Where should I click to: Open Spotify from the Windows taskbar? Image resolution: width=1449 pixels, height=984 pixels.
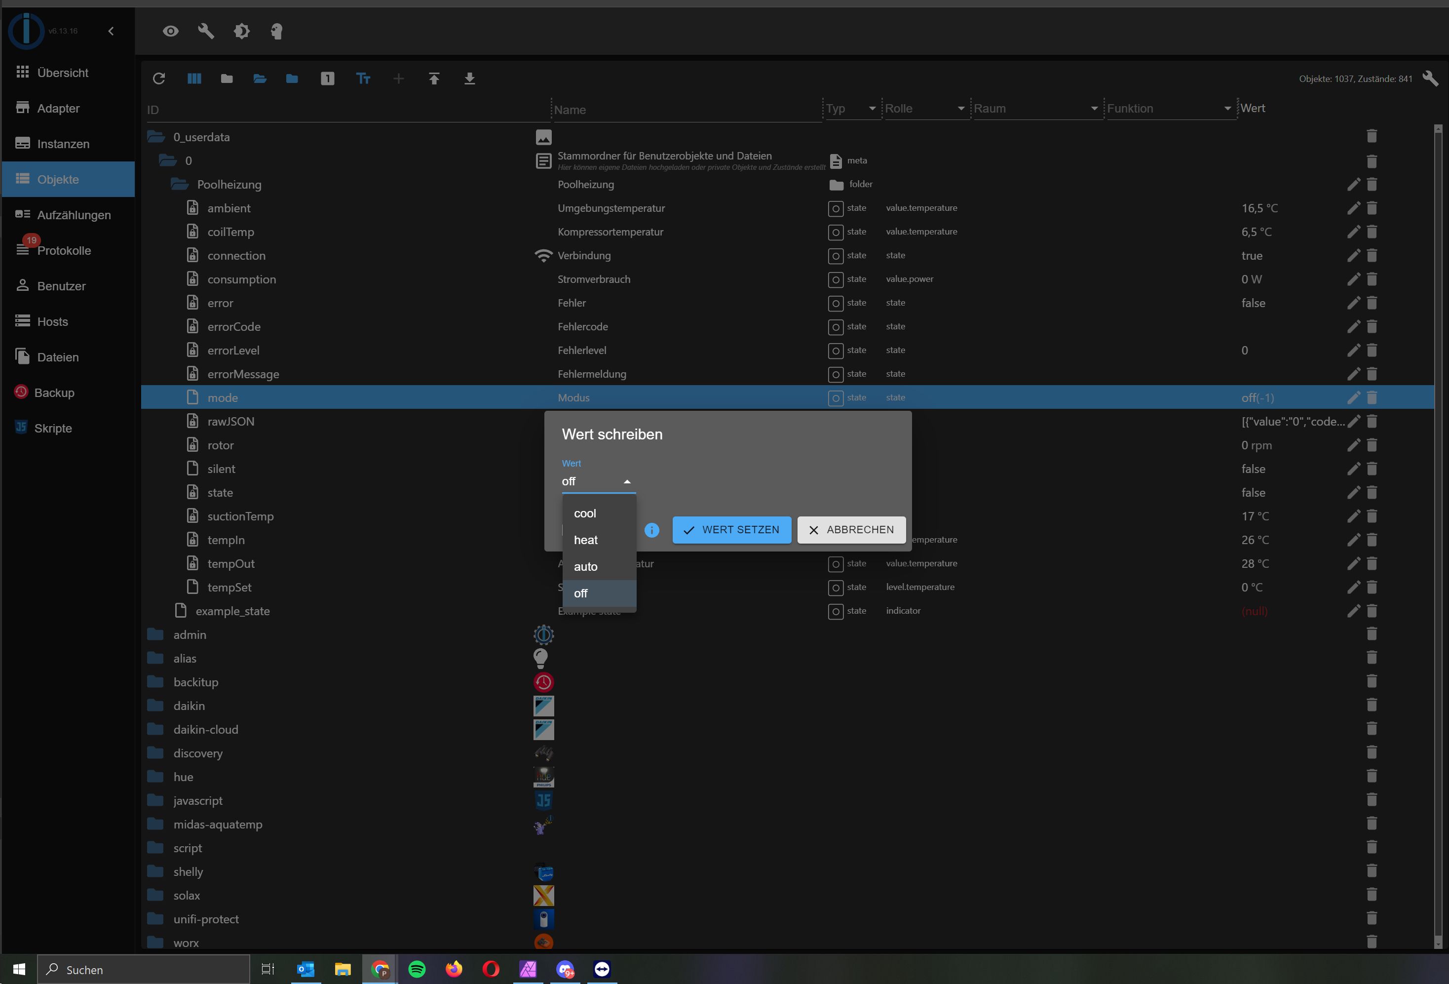coord(417,969)
